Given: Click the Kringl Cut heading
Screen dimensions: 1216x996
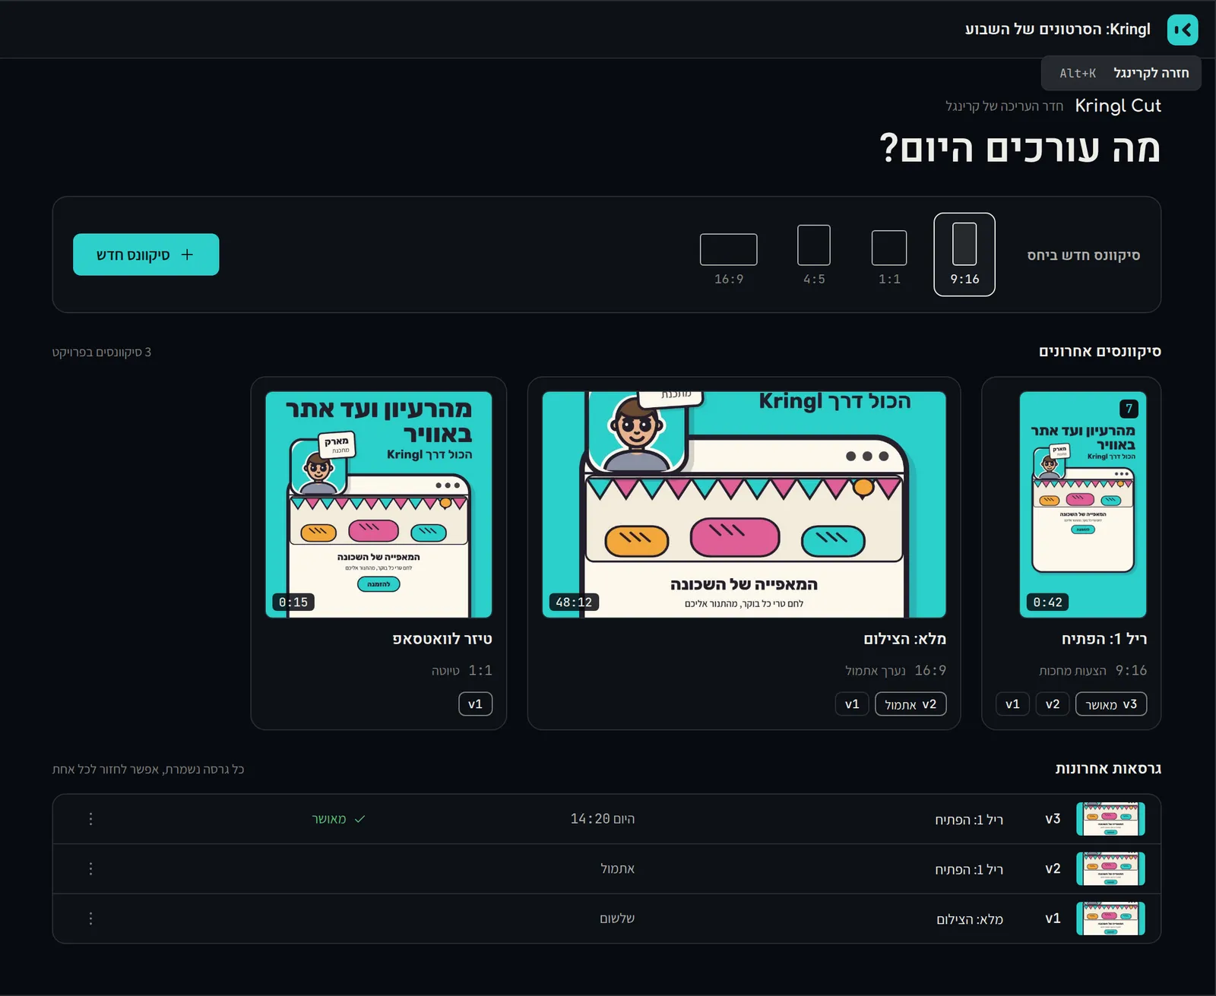Looking at the screenshot, I should 1118,106.
